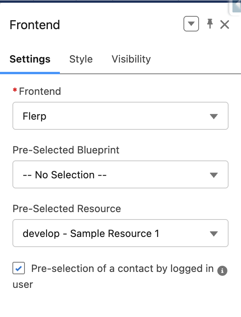Switch to the Style tab
Viewport: 241px width, 317px height.
[x=81, y=59]
